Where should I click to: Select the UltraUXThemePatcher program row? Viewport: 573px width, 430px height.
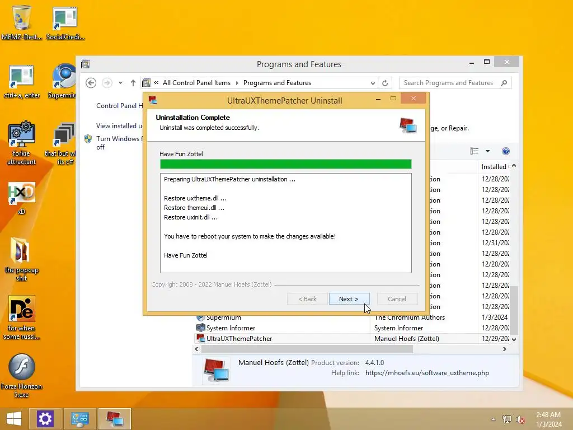(351, 339)
